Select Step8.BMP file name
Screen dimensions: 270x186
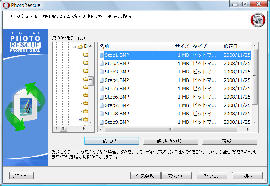[117, 113]
